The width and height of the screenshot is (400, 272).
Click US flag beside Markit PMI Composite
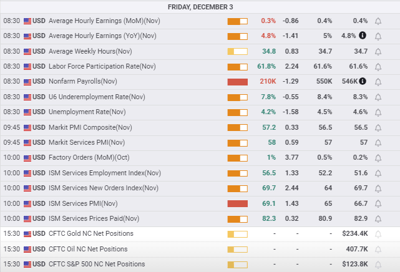pyautogui.click(x=27, y=127)
